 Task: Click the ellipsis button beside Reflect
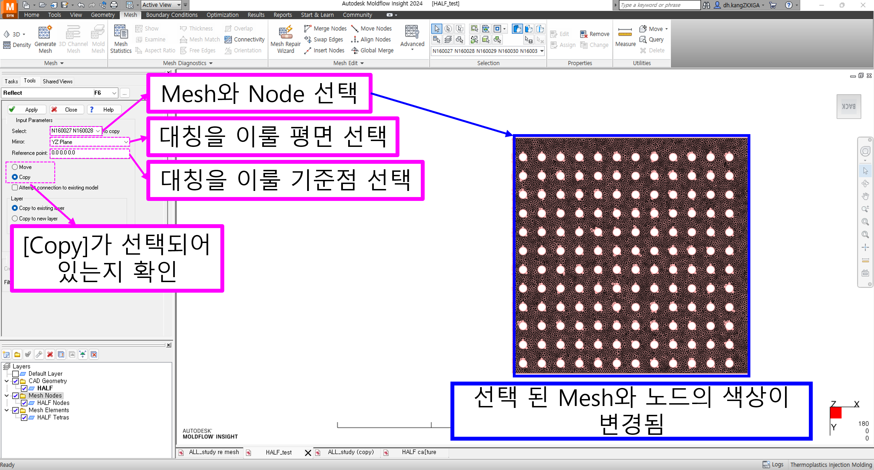[124, 93]
